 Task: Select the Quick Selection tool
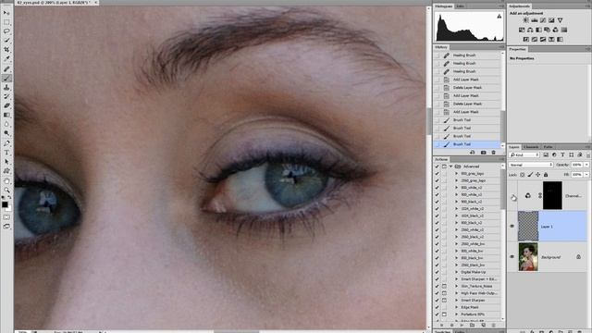pyautogui.click(x=6, y=41)
